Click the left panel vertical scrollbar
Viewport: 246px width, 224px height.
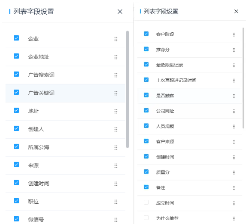(x=128, y=89)
